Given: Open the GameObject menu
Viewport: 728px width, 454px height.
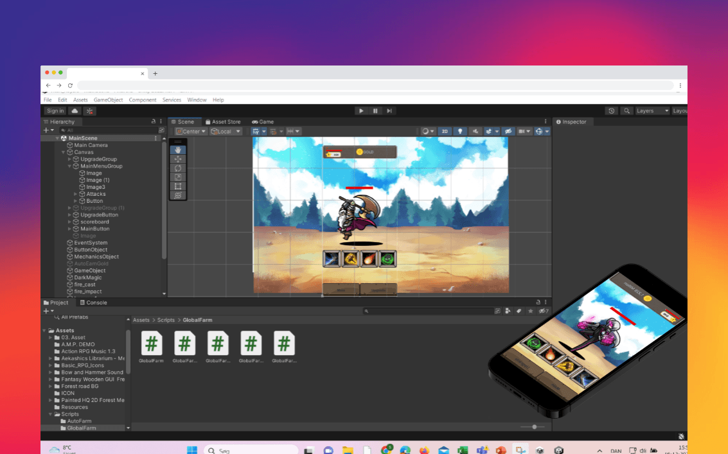Looking at the screenshot, I should (108, 100).
